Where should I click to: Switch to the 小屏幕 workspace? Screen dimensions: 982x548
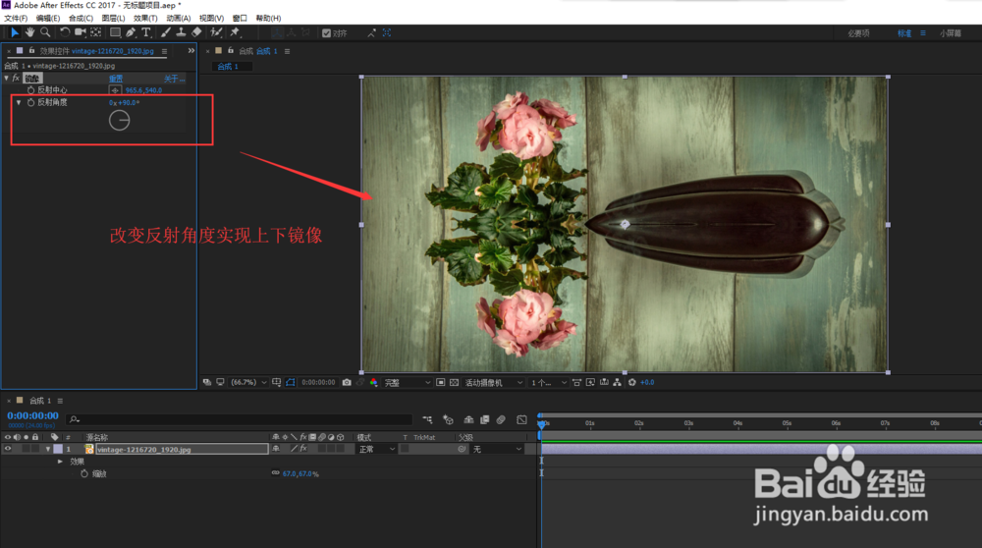(950, 33)
